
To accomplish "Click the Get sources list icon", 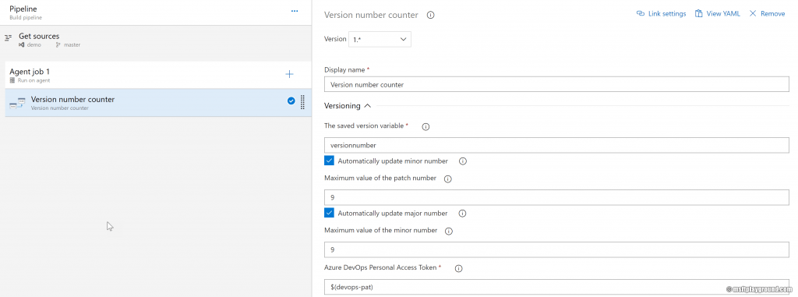I will [x=8, y=38].
